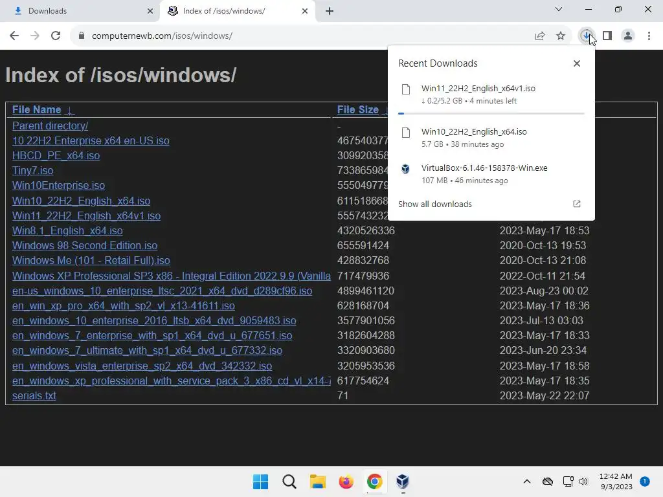The height and width of the screenshot is (497, 663).
Task: Click the OneDrive cloud tray icon
Action: (x=548, y=481)
